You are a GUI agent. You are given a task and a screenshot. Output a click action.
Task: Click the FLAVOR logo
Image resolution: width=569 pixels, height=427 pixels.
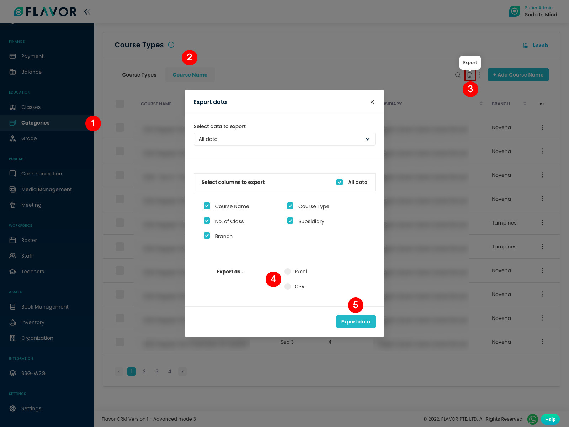click(x=45, y=12)
